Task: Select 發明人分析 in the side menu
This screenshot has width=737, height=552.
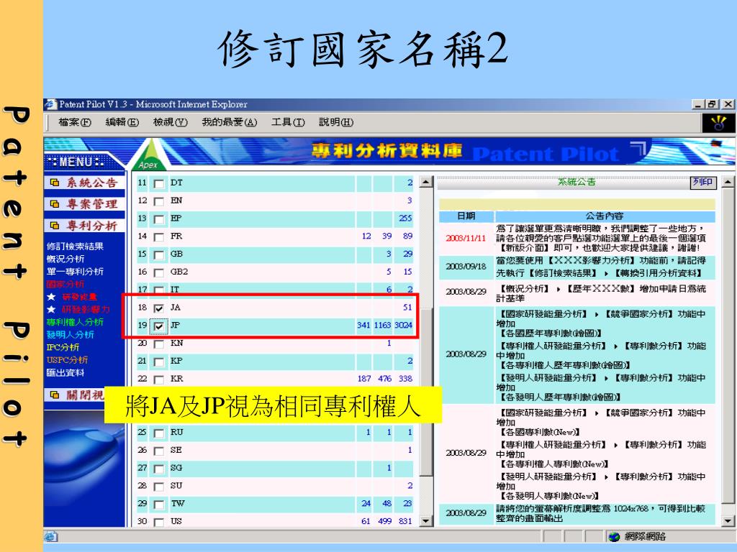Action: pos(70,335)
